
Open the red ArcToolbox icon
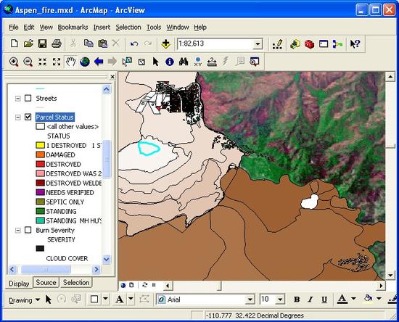click(310, 44)
